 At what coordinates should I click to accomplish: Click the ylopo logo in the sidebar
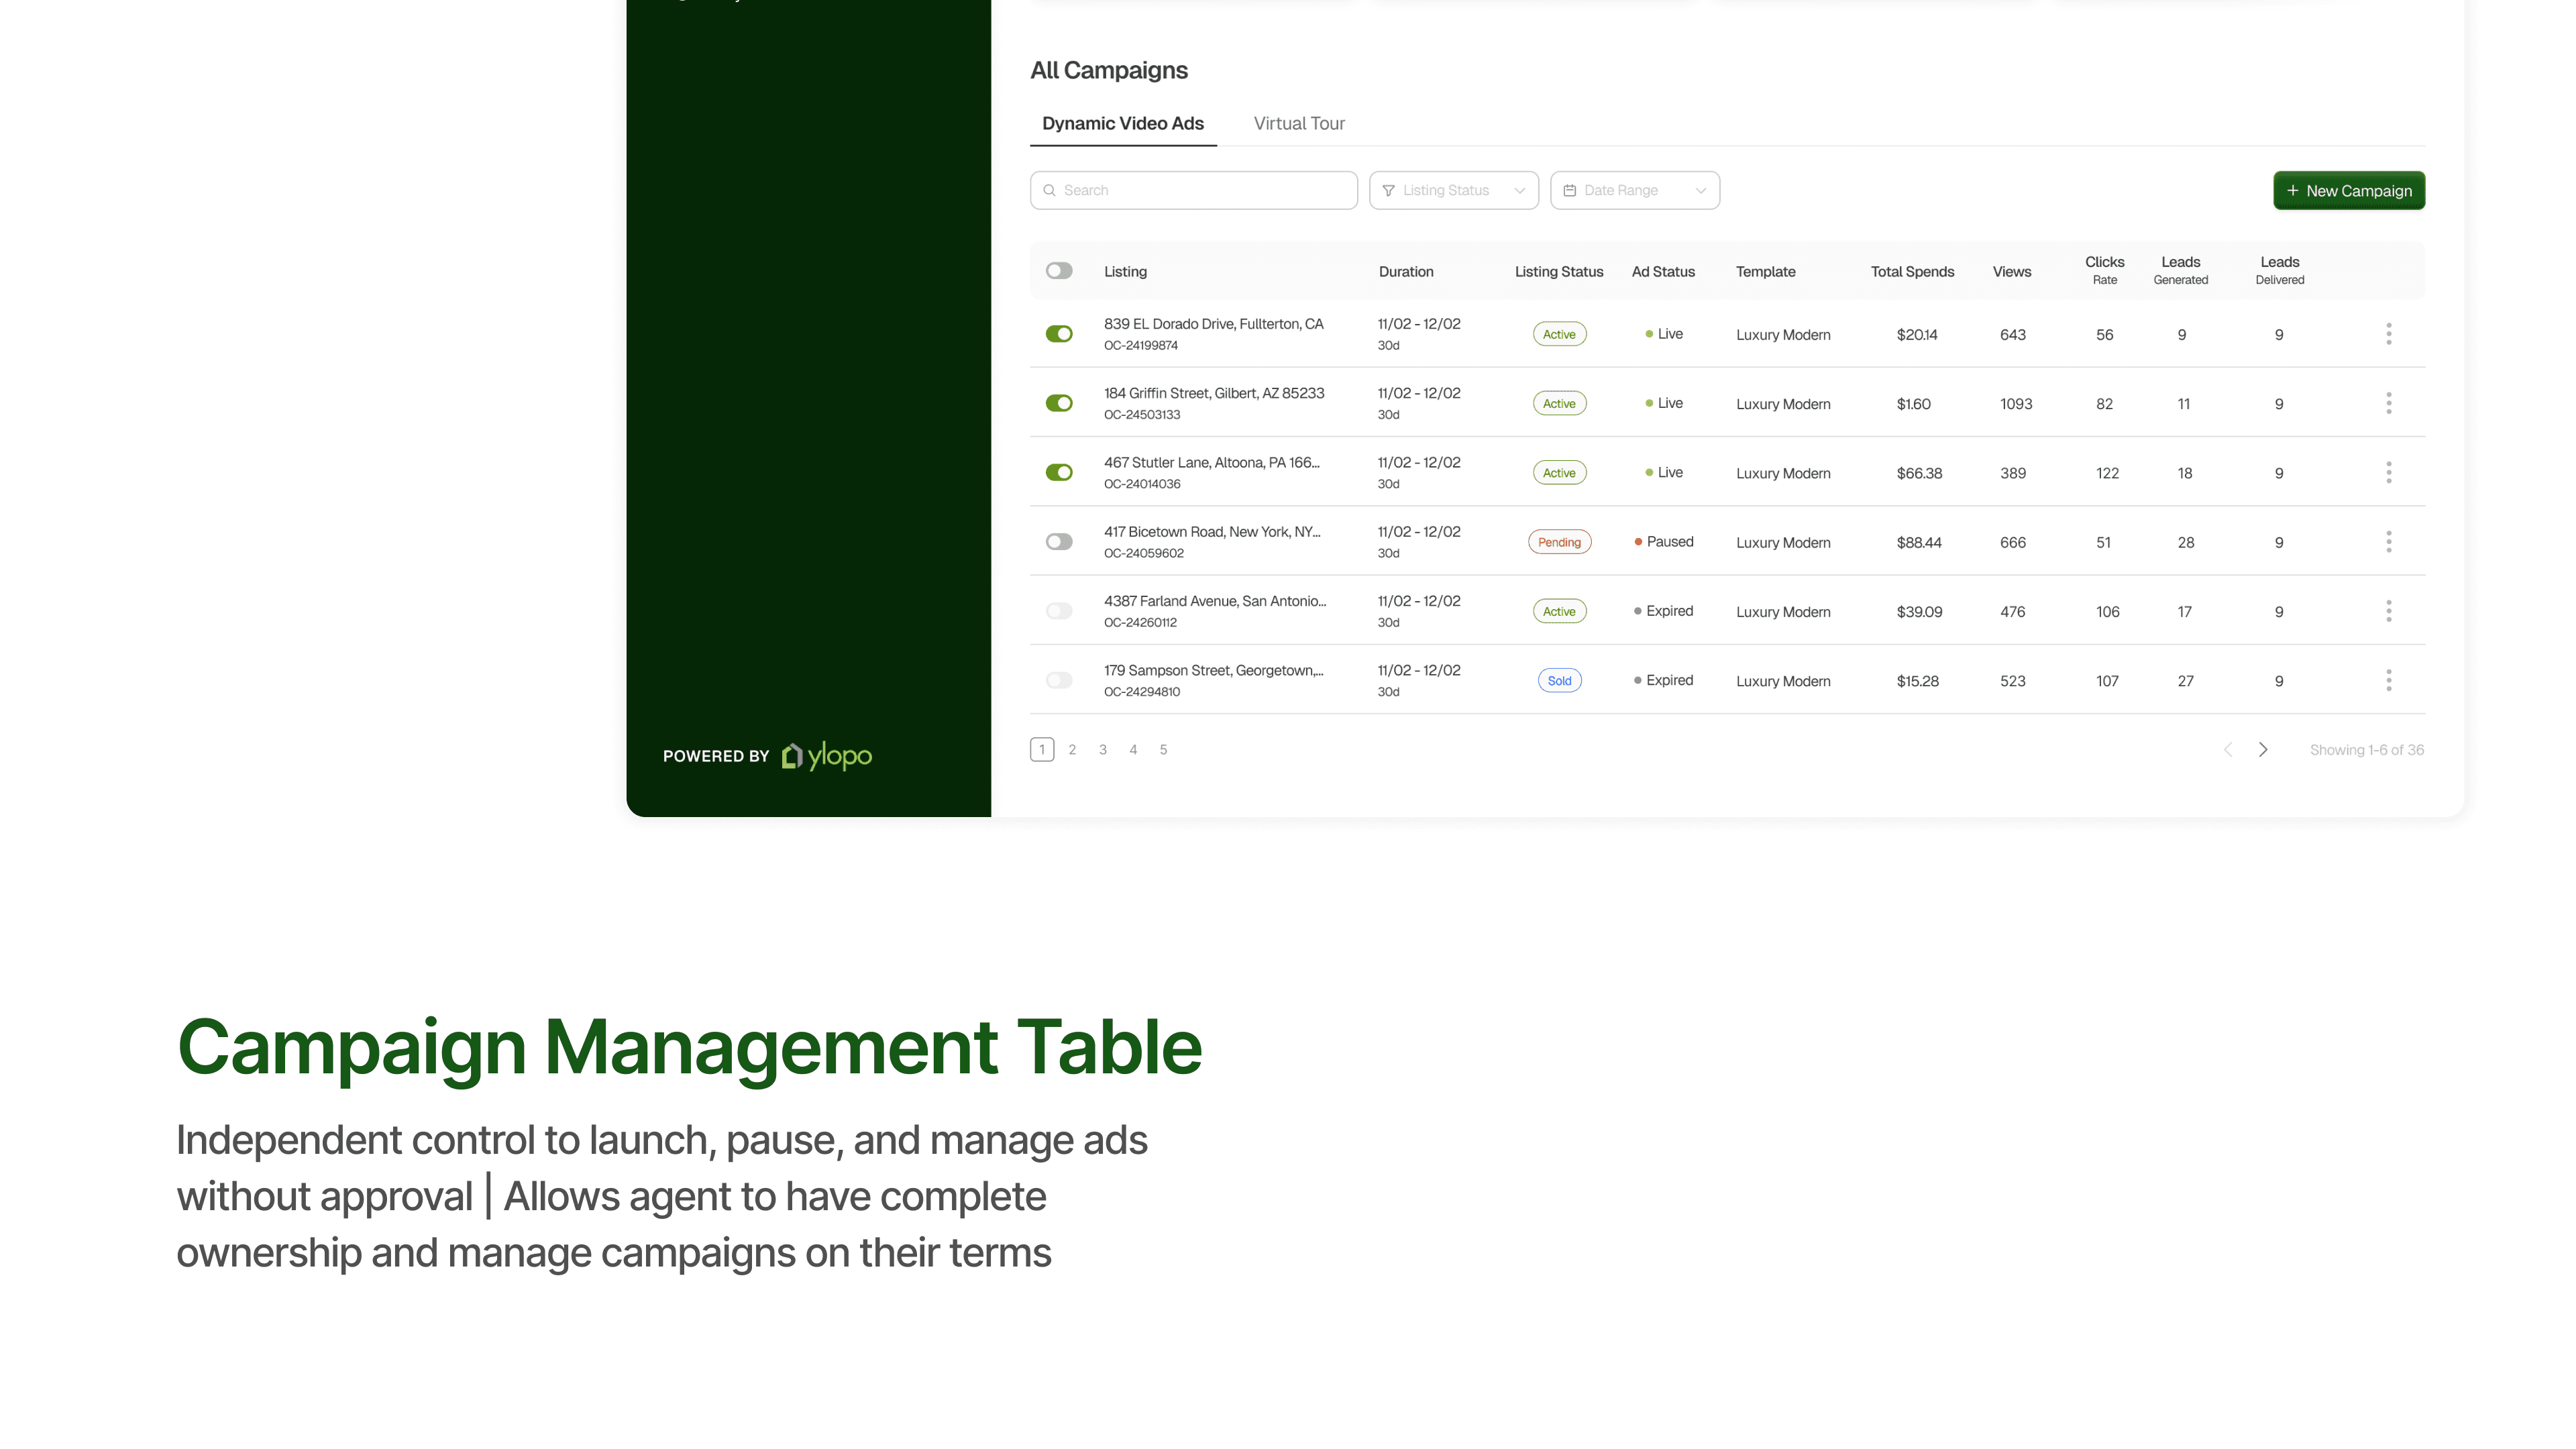coord(826,756)
